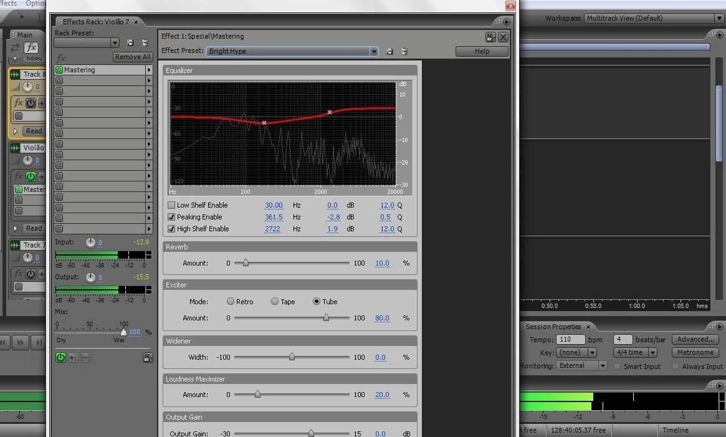Viewport: 726px width, 437px height.
Task: Click Track 8 waveform icon
Action: (x=15, y=74)
